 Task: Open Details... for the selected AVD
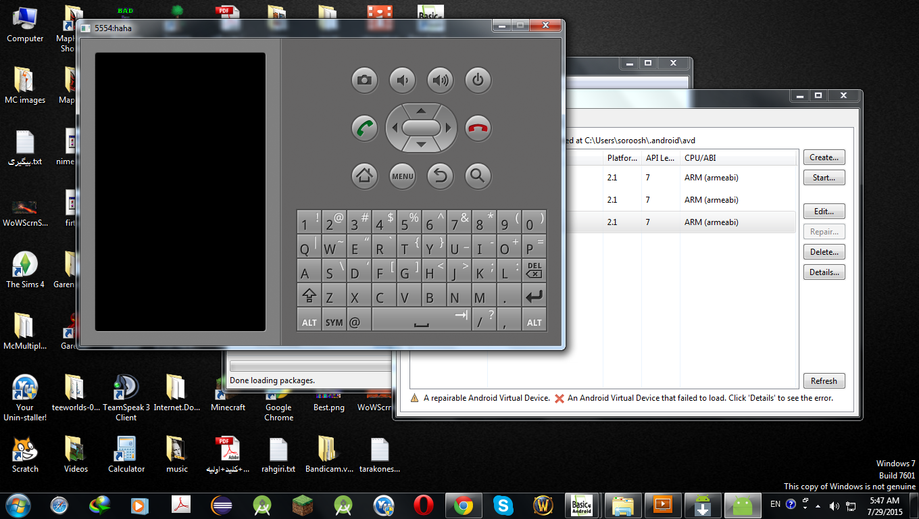[x=824, y=272]
